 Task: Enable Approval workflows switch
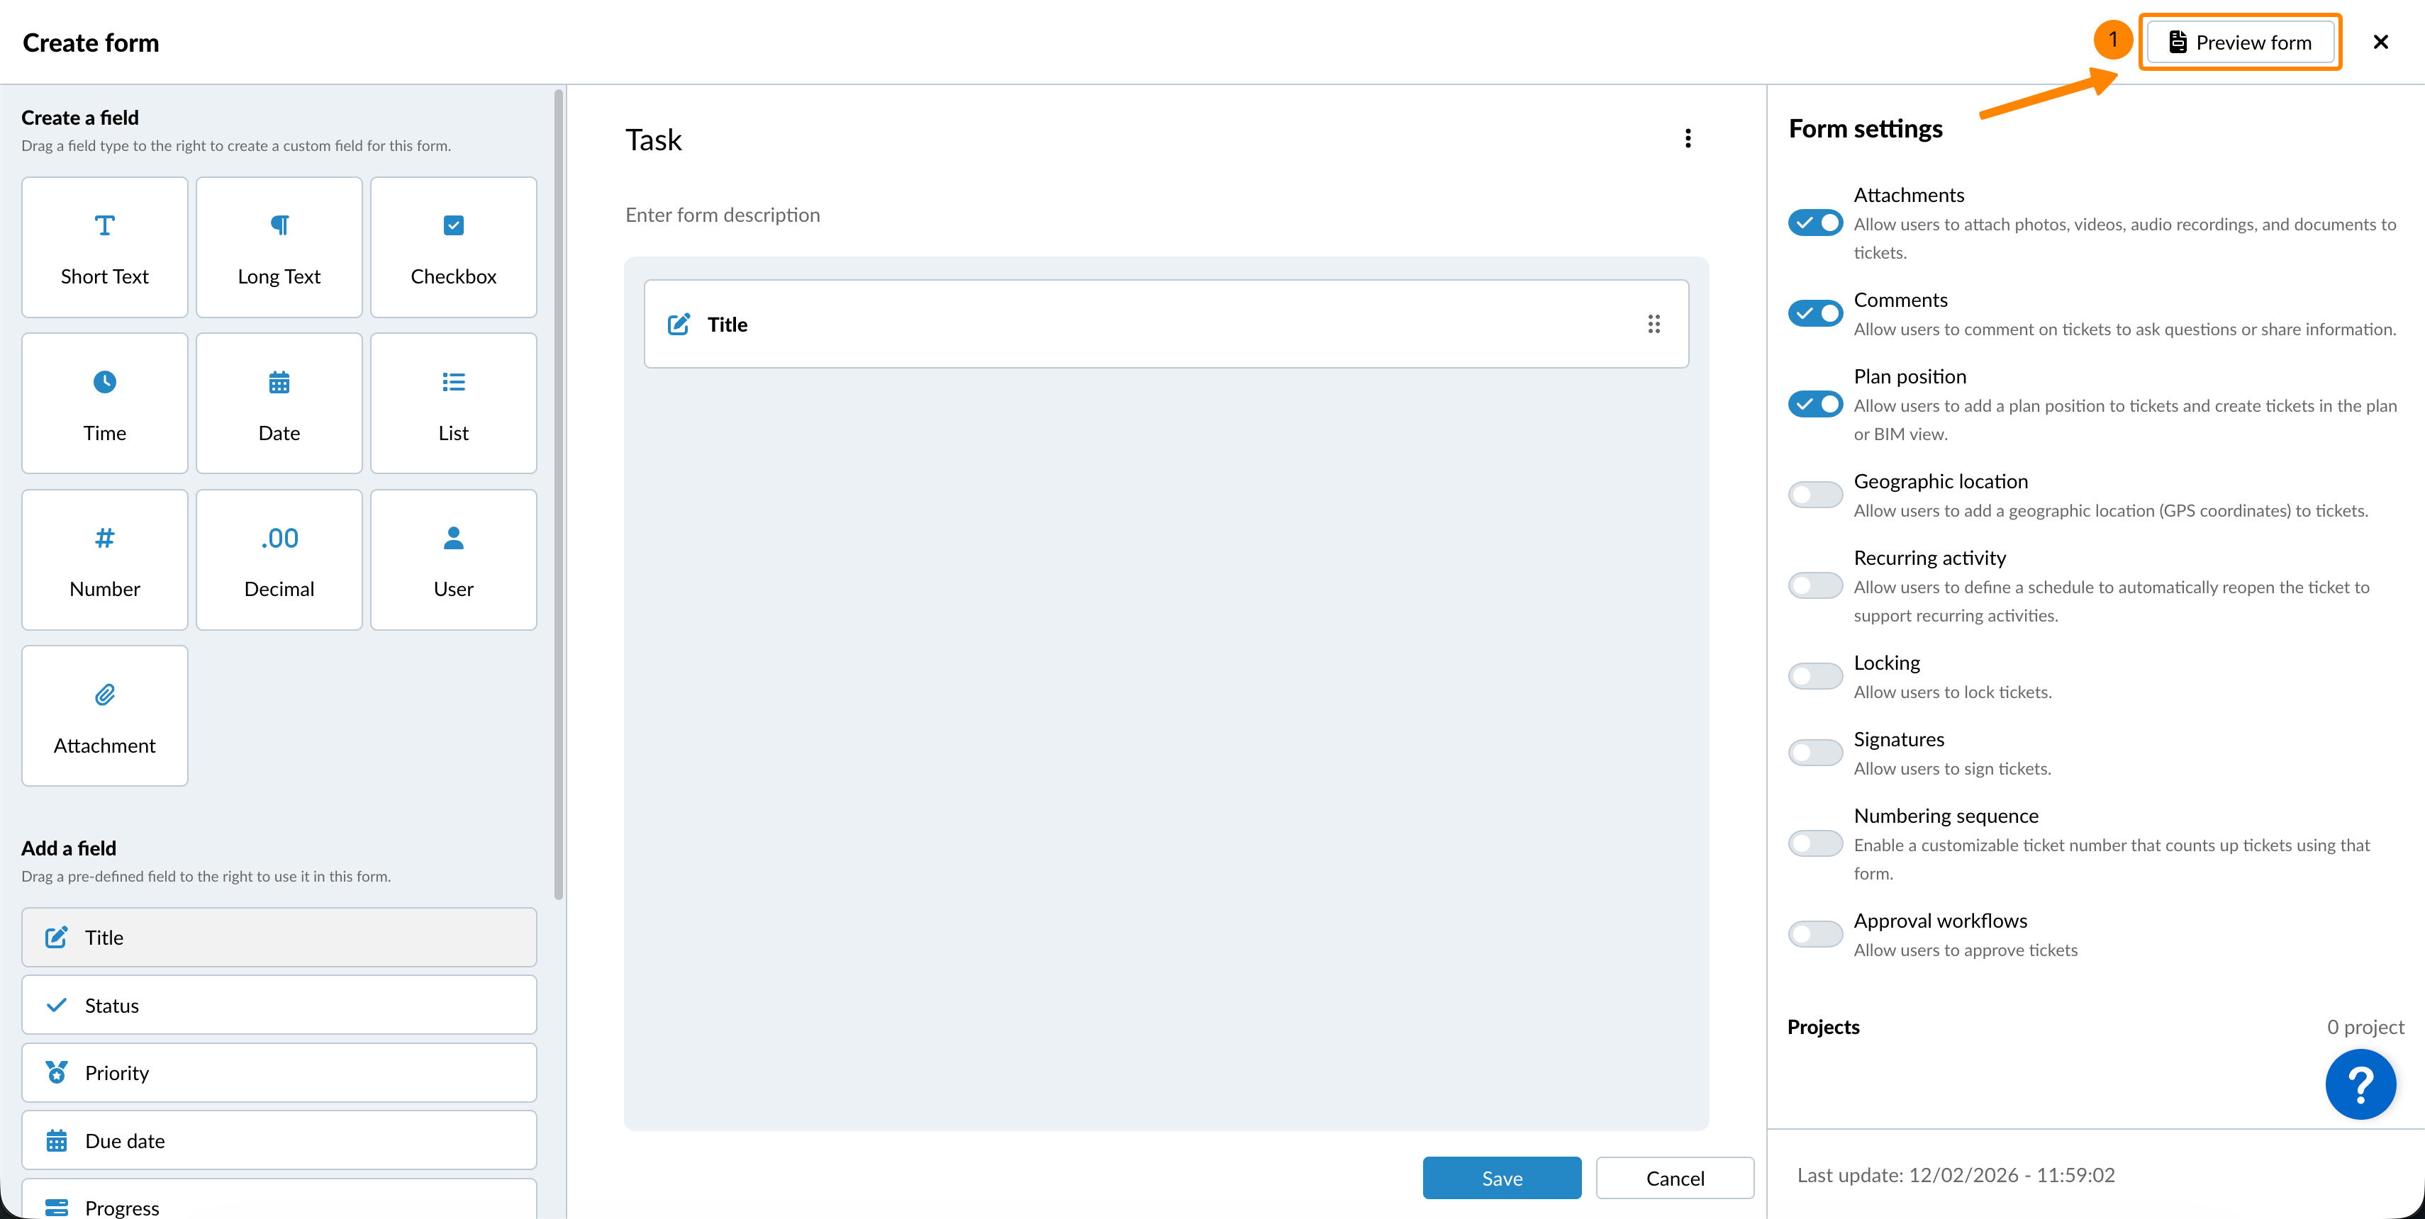[x=1814, y=934]
